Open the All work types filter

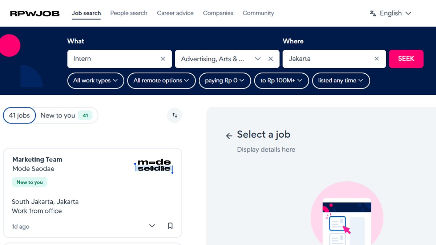96,81
